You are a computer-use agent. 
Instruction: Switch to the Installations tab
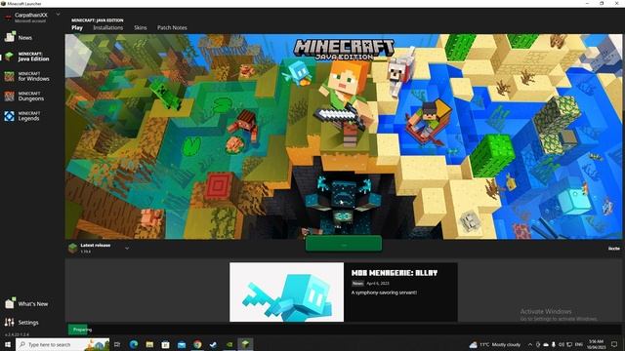point(108,28)
